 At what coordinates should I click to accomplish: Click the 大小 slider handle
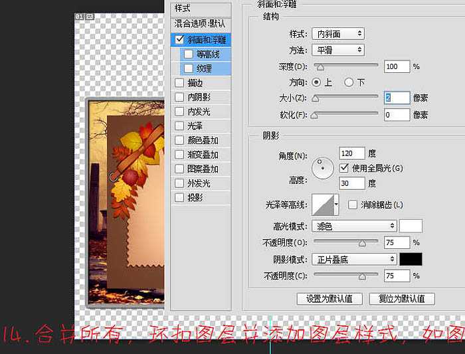click(x=316, y=98)
